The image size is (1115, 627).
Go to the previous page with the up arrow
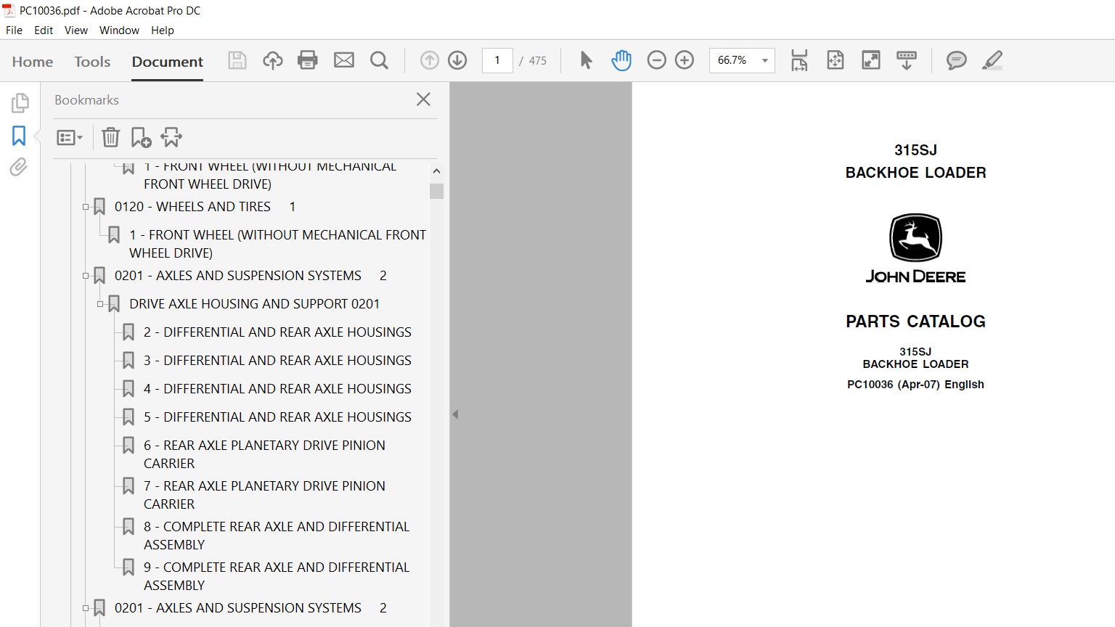tap(430, 60)
